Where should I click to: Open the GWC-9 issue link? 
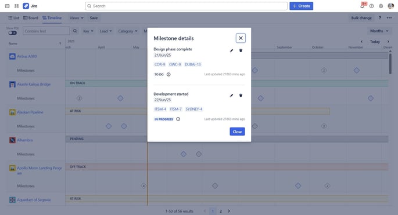[175, 64]
